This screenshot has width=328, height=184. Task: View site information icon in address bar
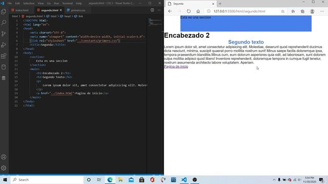click(209, 11)
